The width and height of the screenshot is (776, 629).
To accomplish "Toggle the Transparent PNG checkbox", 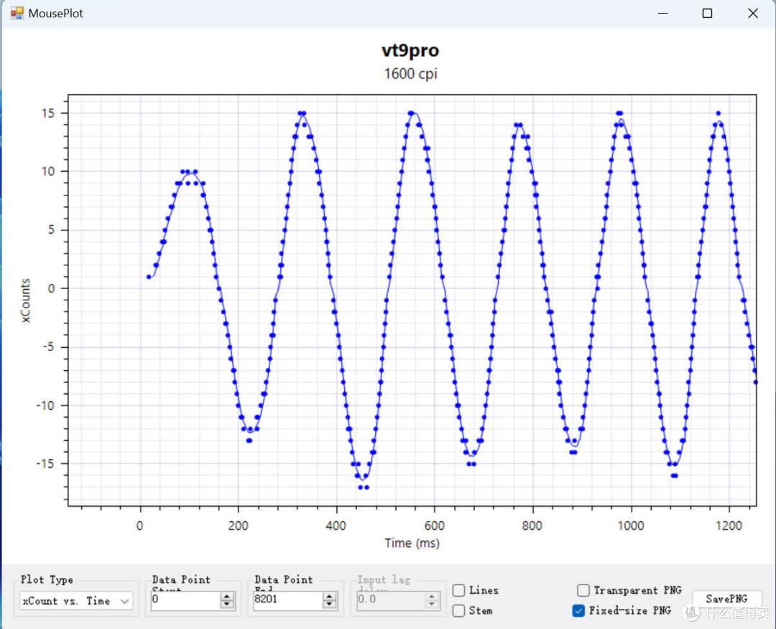I will pos(583,590).
